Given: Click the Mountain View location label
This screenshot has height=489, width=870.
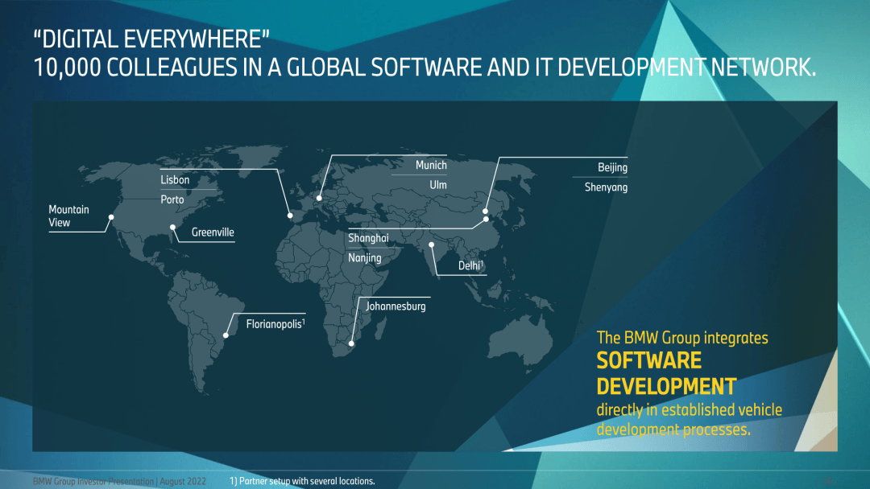Looking at the screenshot, I should [68, 216].
